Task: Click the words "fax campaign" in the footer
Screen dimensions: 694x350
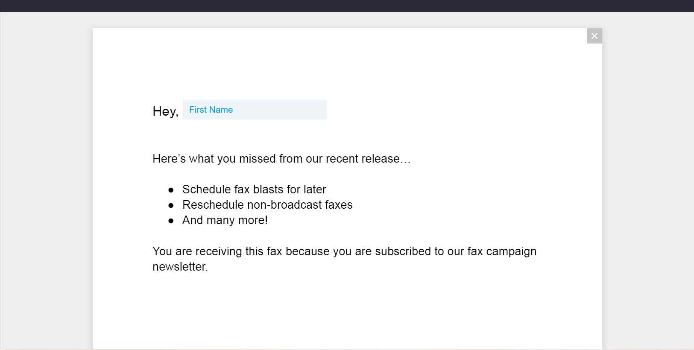Action: [x=501, y=251]
